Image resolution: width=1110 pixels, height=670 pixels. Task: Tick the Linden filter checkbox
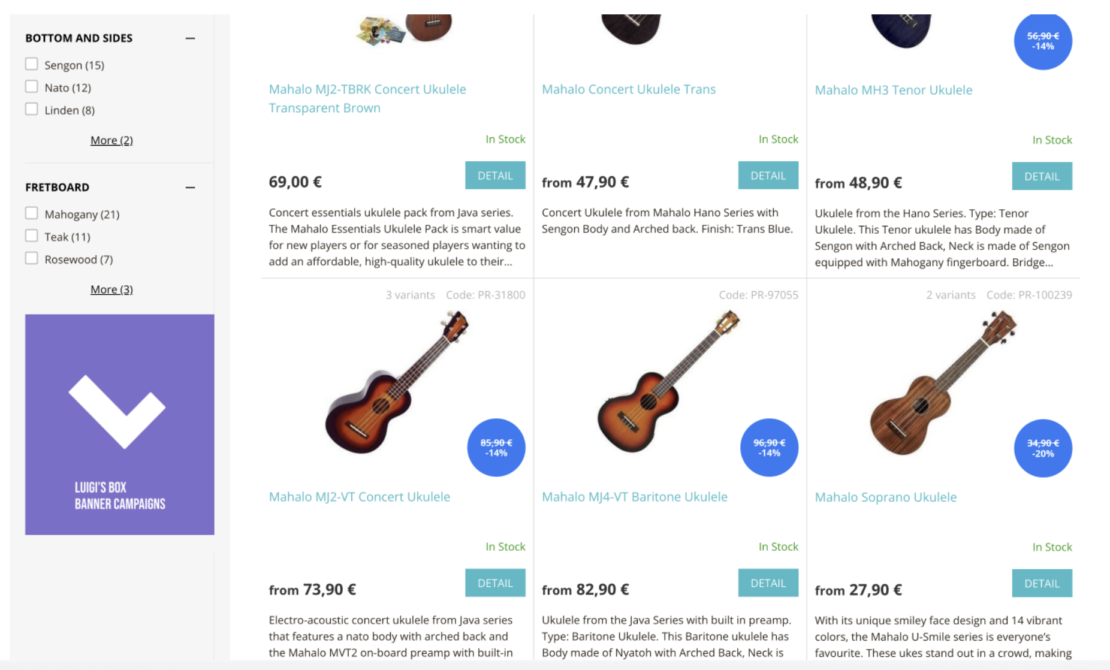coord(32,109)
